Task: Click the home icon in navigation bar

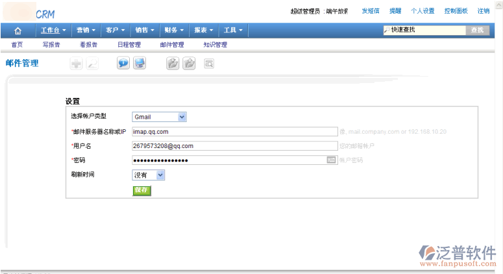Action: [x=18, y=31]
